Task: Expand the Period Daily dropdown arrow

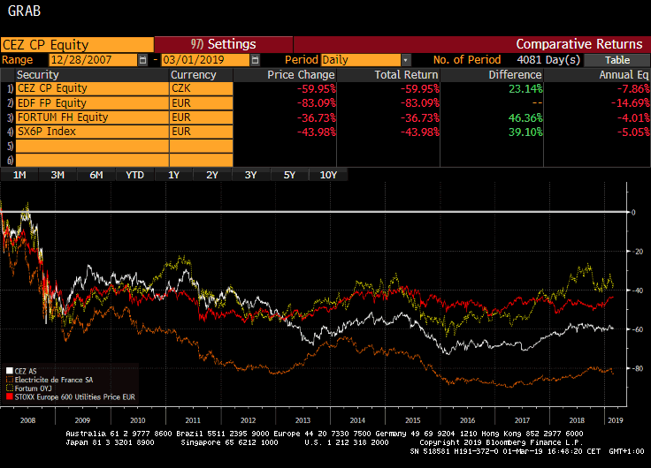Action: 406,60
